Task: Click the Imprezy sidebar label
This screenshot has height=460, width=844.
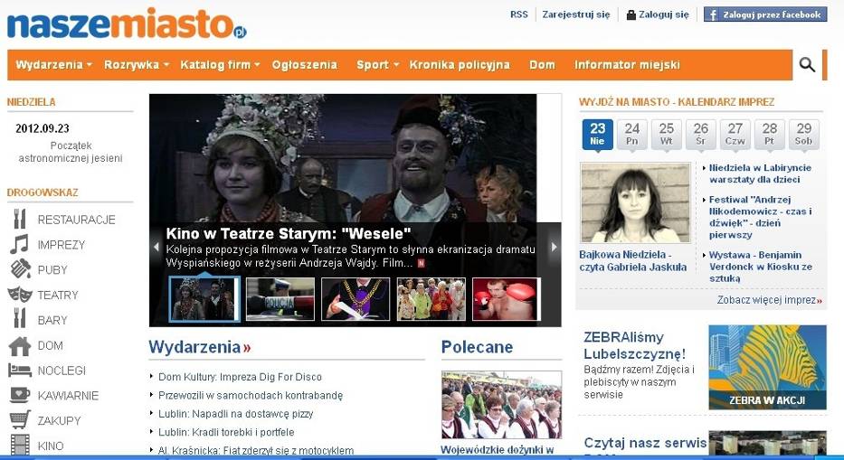Action: pos(62,245)
